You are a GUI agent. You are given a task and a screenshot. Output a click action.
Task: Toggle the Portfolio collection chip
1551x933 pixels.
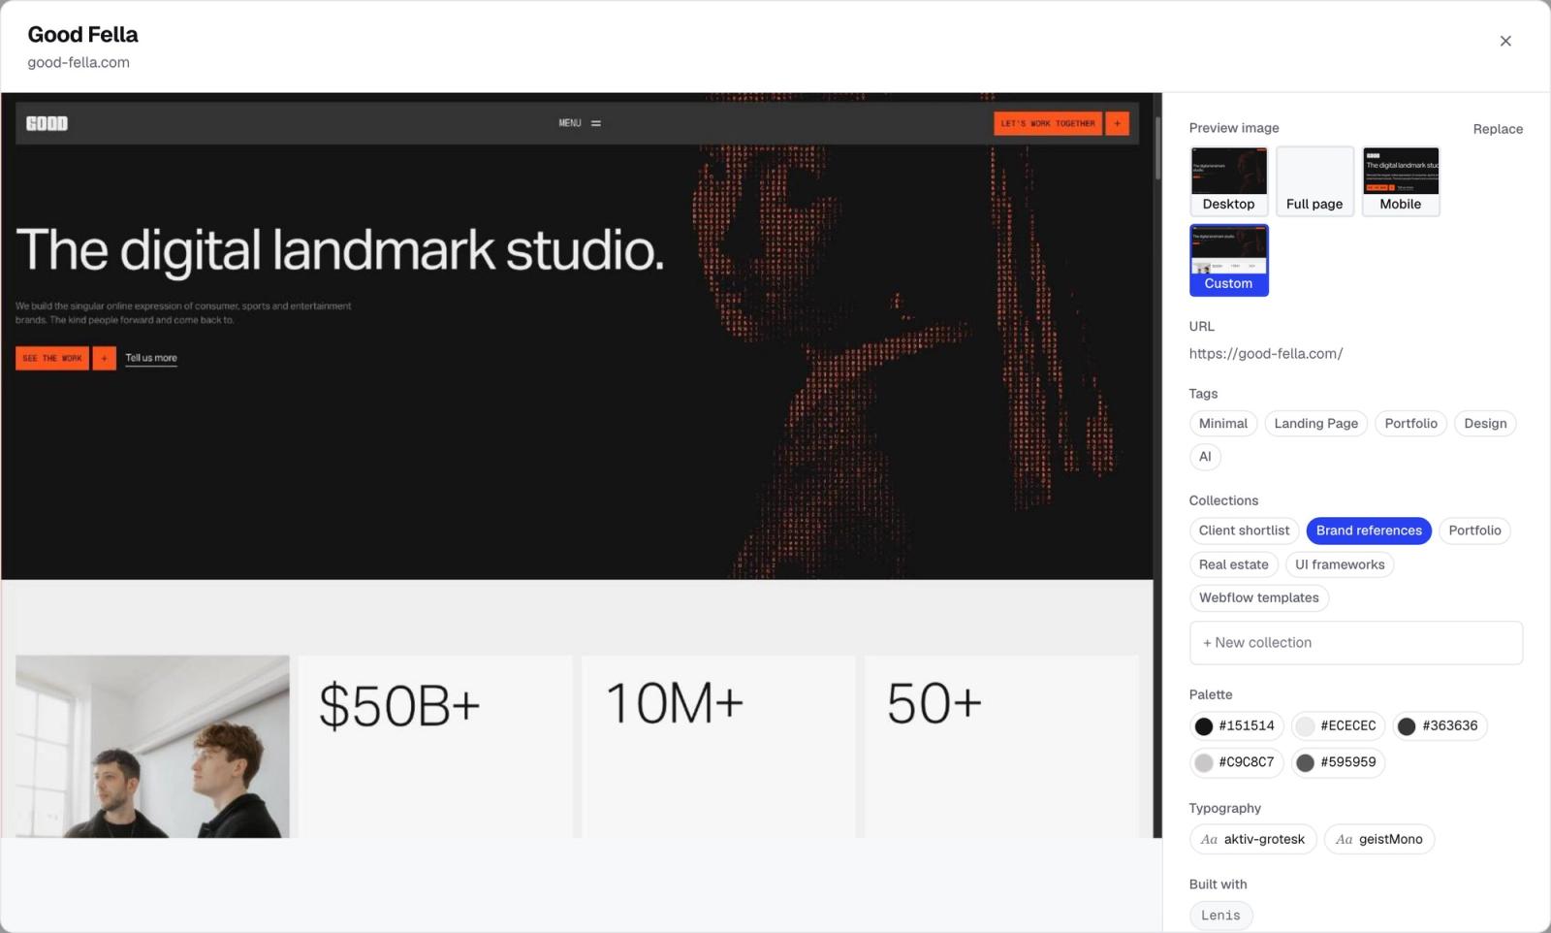click(x=1474, y=531)
